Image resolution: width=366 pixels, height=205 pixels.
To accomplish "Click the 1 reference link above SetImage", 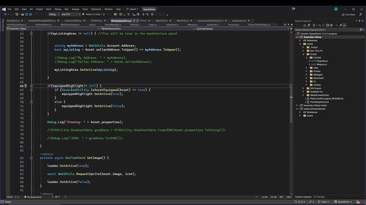I will (x=46, y=154).
